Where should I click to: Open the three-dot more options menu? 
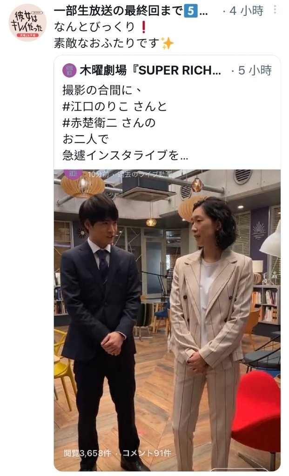[x=275, y=9]
